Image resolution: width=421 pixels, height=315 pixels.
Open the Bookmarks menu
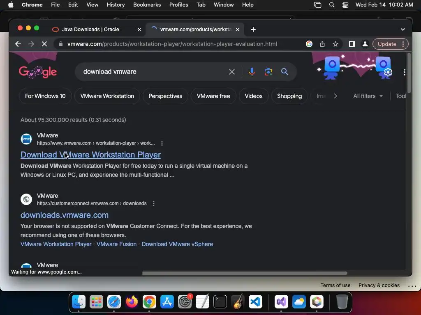click(147, 5)
